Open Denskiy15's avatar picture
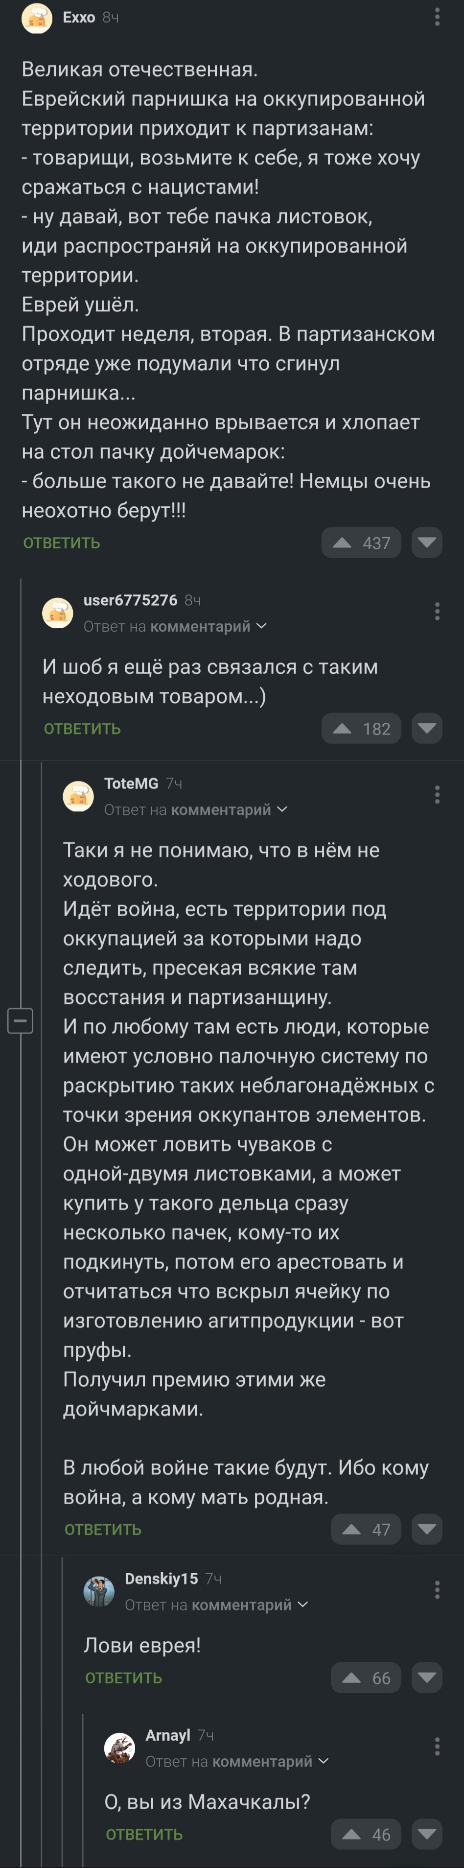The image size is (464, 1868). click(99, 1592)
